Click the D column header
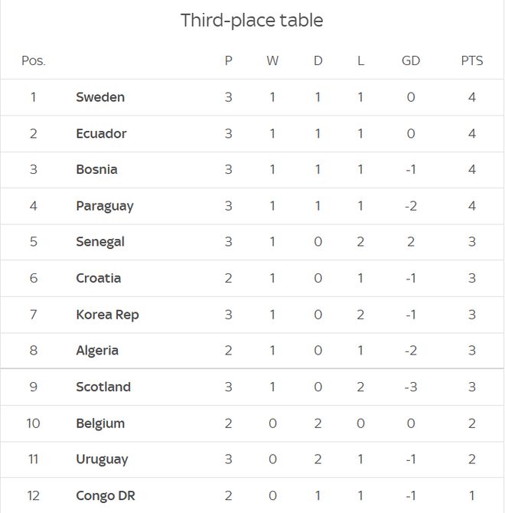Screen dimensions: 505x513 click(x=318, y=60)
